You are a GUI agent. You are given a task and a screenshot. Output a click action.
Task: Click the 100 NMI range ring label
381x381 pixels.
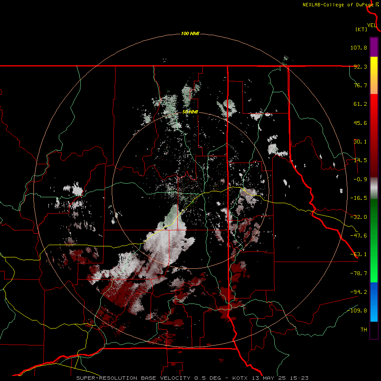pos(190,33)
